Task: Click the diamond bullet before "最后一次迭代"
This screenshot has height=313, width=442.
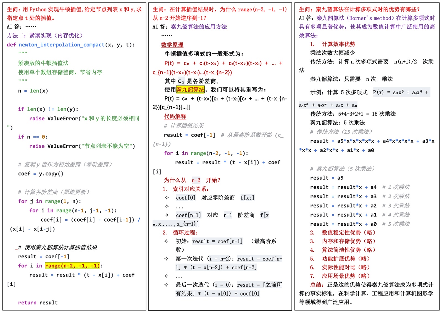Action: [x=166, y=285]
